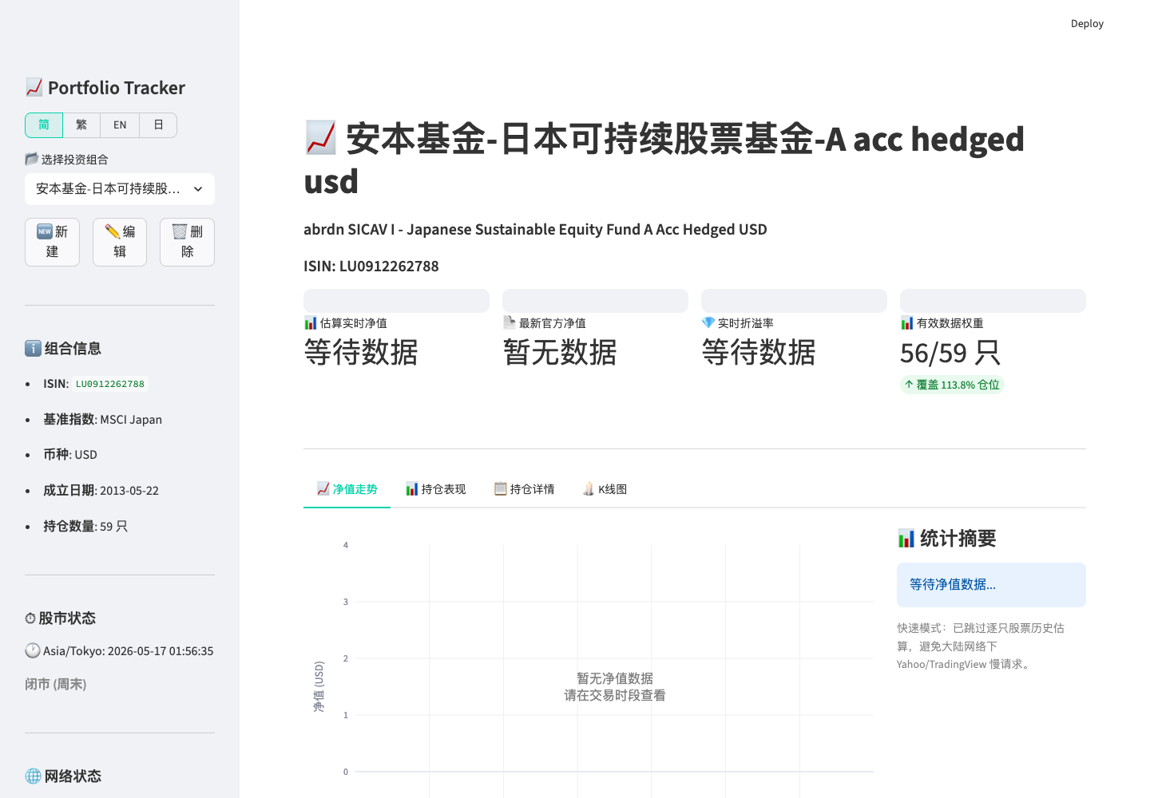The width and height of the screenshot is (1150, 798).
Task: Click the abrdn SICAV I fund name subtitle
Action: point(535,229)
